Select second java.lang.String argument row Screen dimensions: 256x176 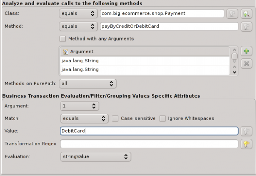[x=145, y=69]
